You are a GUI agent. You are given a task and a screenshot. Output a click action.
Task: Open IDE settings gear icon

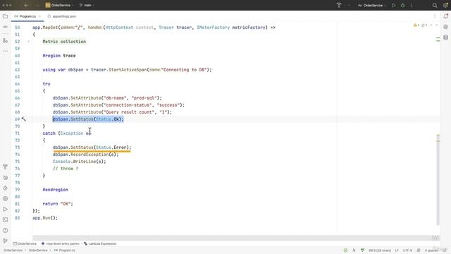point(445,5)
